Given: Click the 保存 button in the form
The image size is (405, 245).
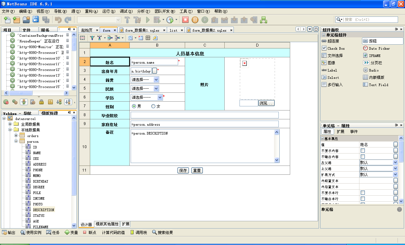Looking at the screenshot, I should (x=183, y=170).
